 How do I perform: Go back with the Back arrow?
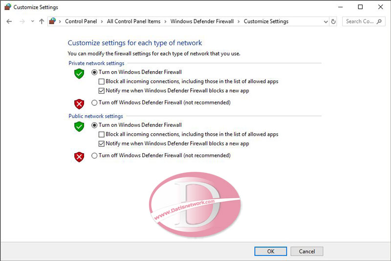(x=9, y=21)
